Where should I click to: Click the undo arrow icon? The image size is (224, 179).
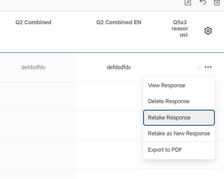203,2
